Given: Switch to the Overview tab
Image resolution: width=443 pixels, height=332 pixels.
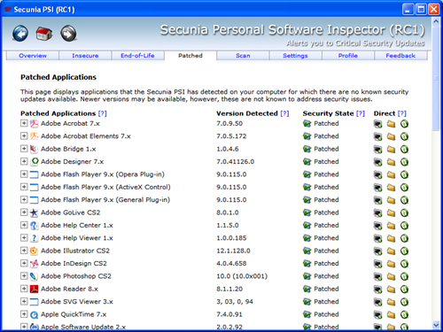Looking at the screenshot, I should [x=33, y=56].
